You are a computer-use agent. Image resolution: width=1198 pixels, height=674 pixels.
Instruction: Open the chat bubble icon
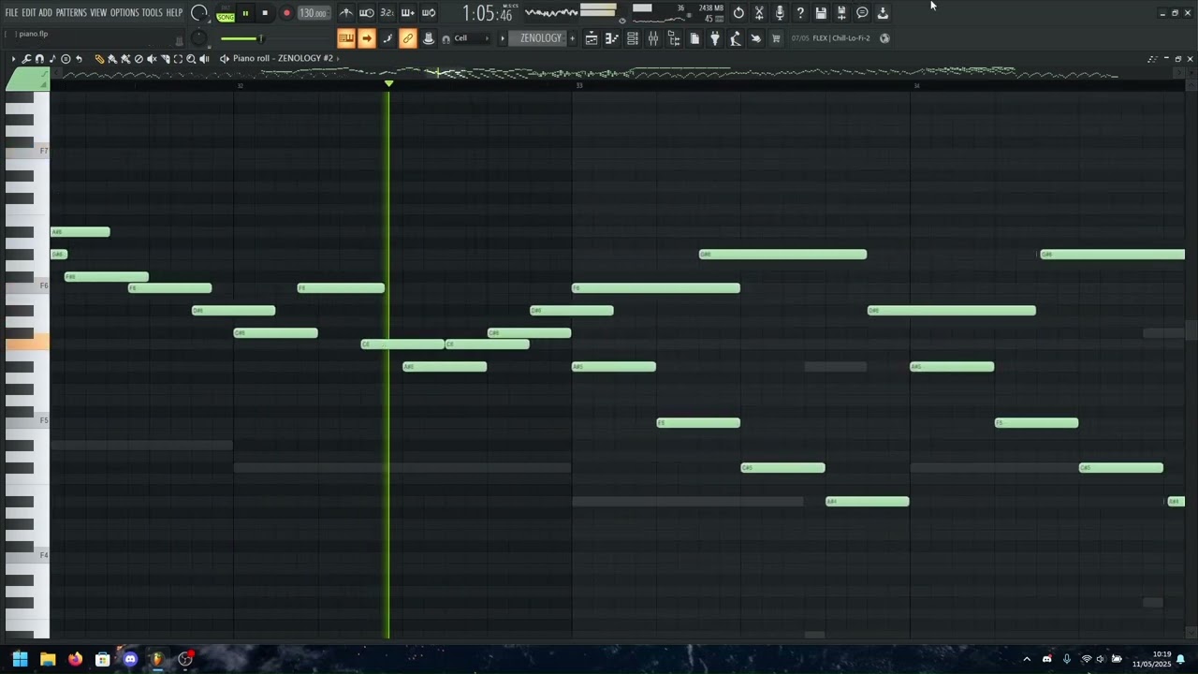click(862, 13)
